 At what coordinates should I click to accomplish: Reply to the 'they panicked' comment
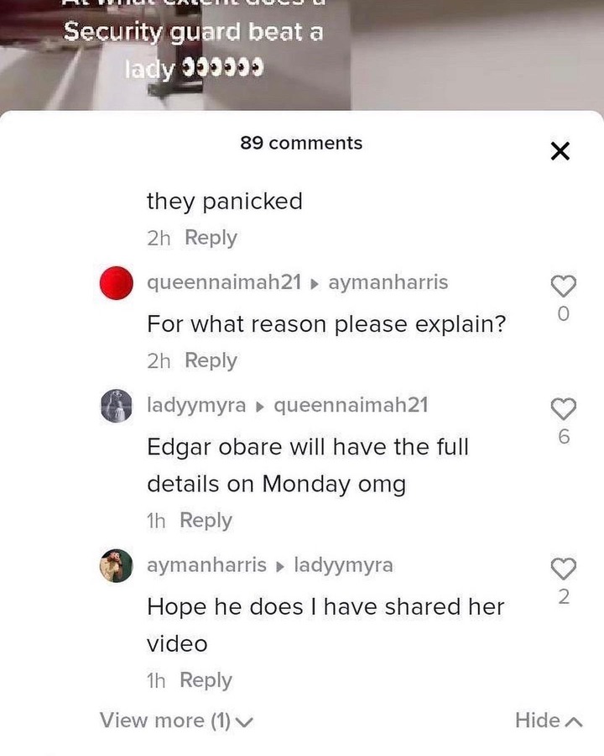[211, 238]
